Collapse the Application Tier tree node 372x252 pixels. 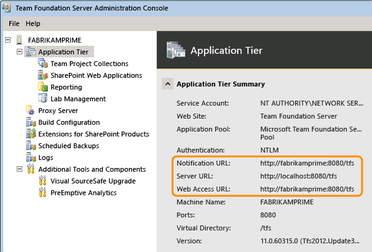click(20, 52)
